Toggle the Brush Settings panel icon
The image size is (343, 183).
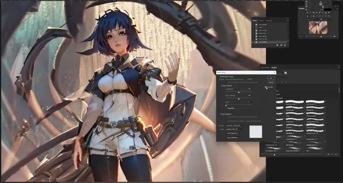click(x=285, y=73)
